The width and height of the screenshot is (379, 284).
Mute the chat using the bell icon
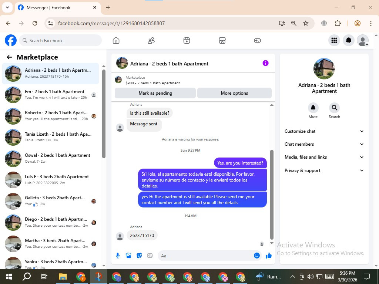[313, 108]
